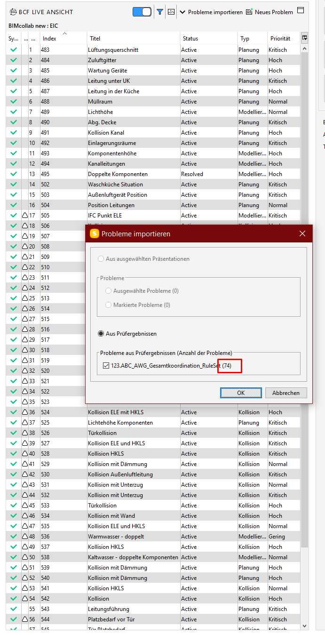Click the vertical scrollbar thumb of list

coord(304,299)
